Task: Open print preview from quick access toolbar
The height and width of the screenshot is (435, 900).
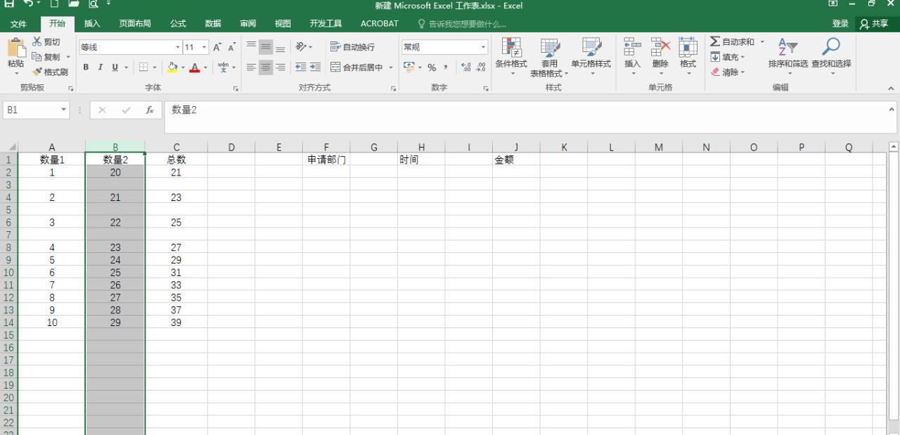Action: (x=93, y=5)
